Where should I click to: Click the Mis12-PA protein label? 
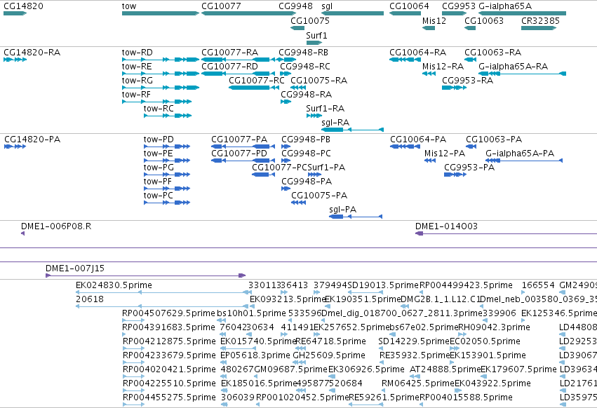(445, 154)
